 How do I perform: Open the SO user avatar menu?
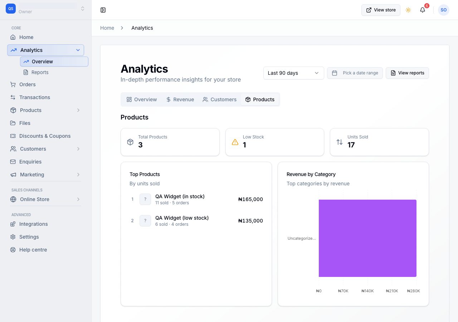pyautogui.click(x=444, y=10)
